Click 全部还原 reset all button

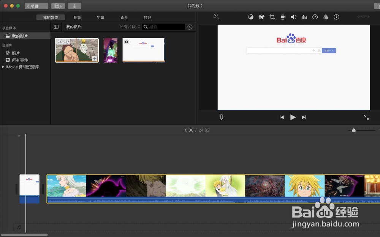tap(364, 17)
